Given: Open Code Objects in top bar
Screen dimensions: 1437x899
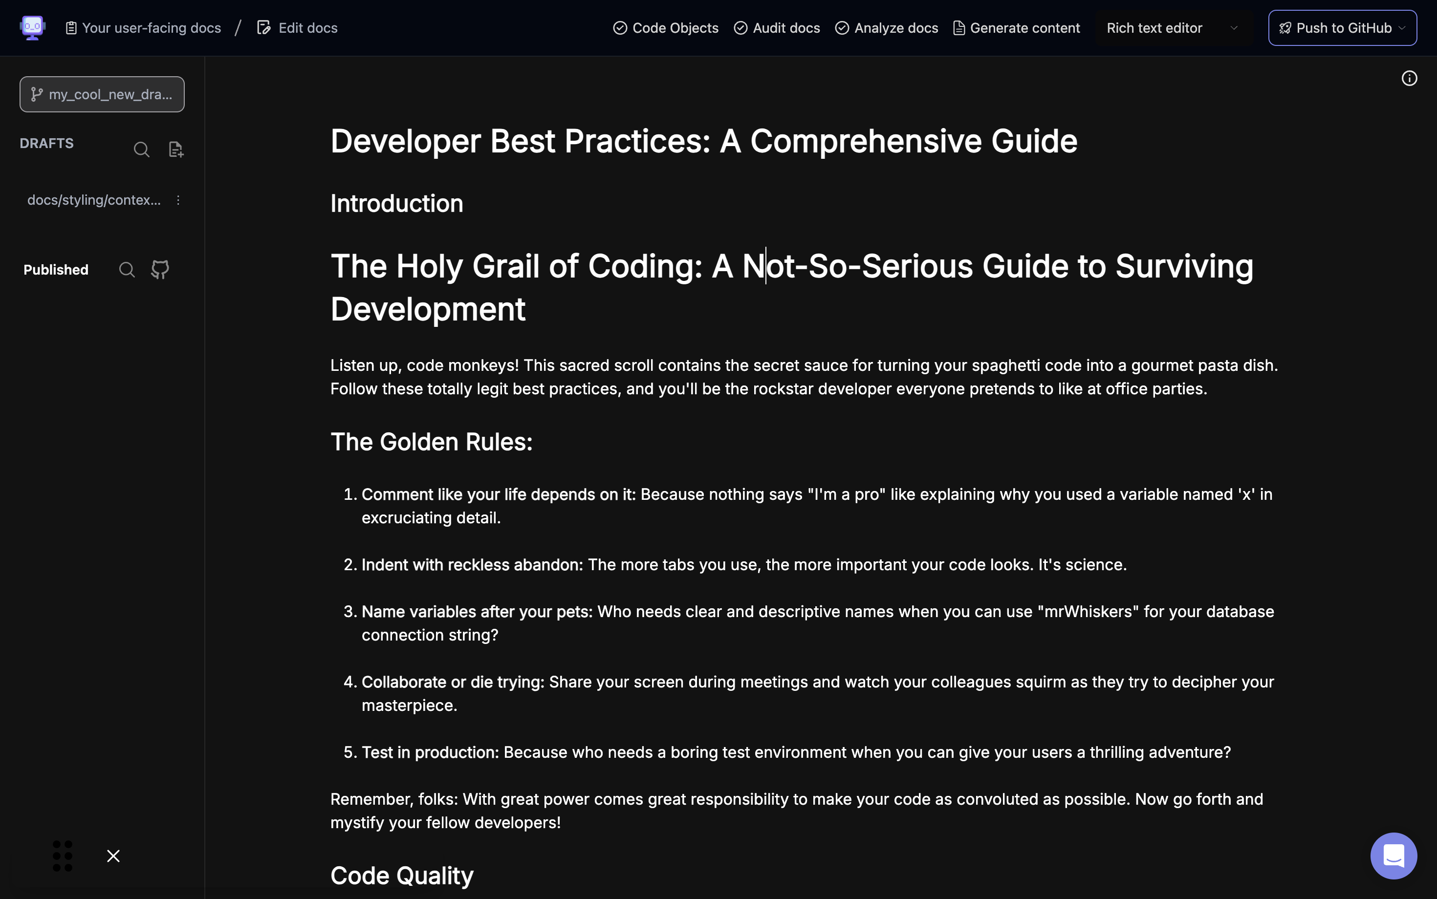Looking at the screenshot, I should pos(666,28).
